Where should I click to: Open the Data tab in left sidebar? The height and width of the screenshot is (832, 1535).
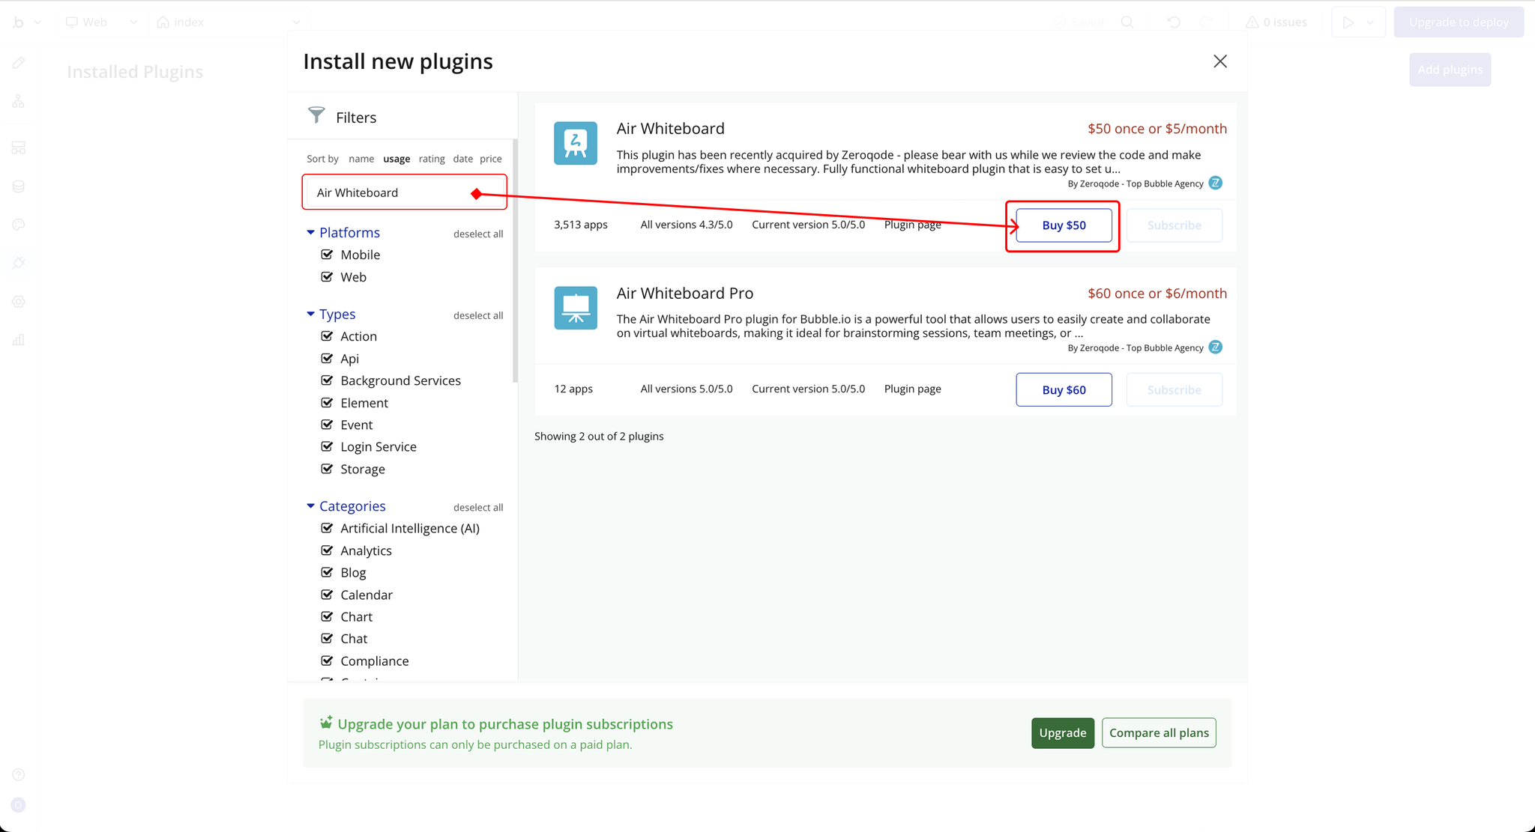tap(19, 186)
